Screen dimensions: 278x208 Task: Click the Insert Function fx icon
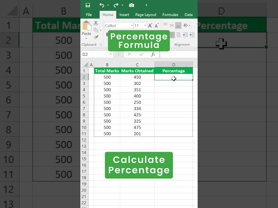click(153, 54)
